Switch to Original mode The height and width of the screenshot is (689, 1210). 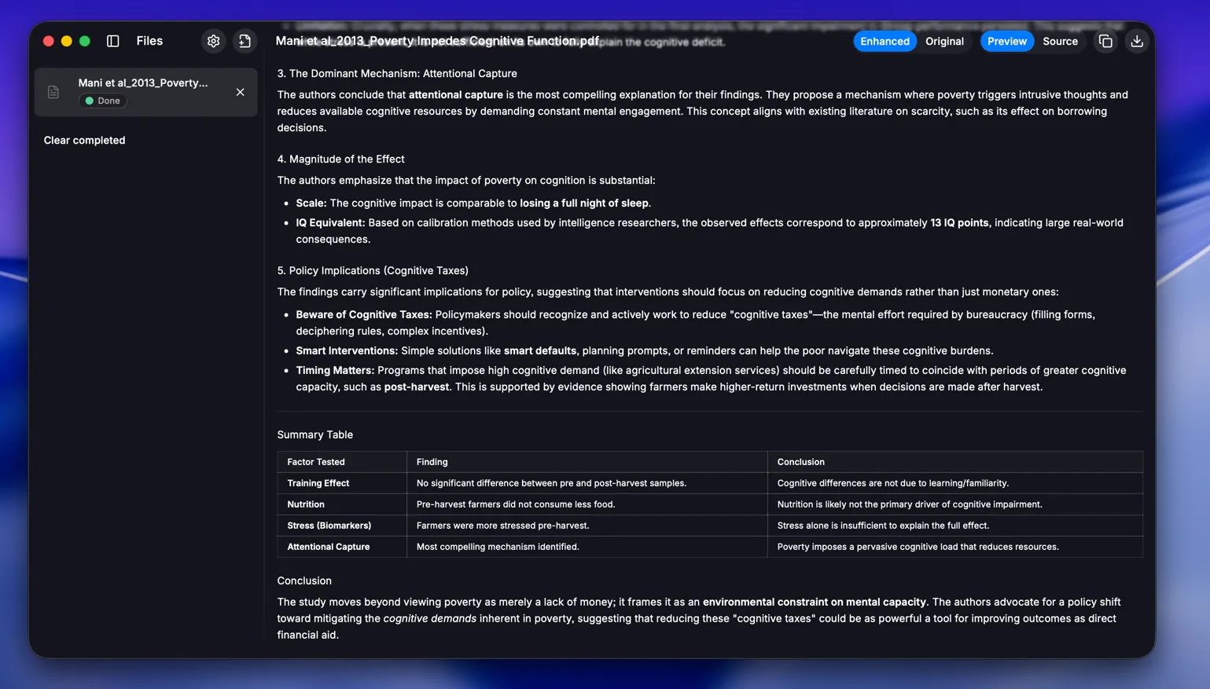click(944, 41)
